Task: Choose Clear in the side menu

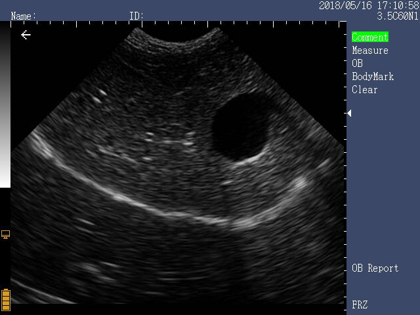Action: pyautogui.click(x=365, y=90)
